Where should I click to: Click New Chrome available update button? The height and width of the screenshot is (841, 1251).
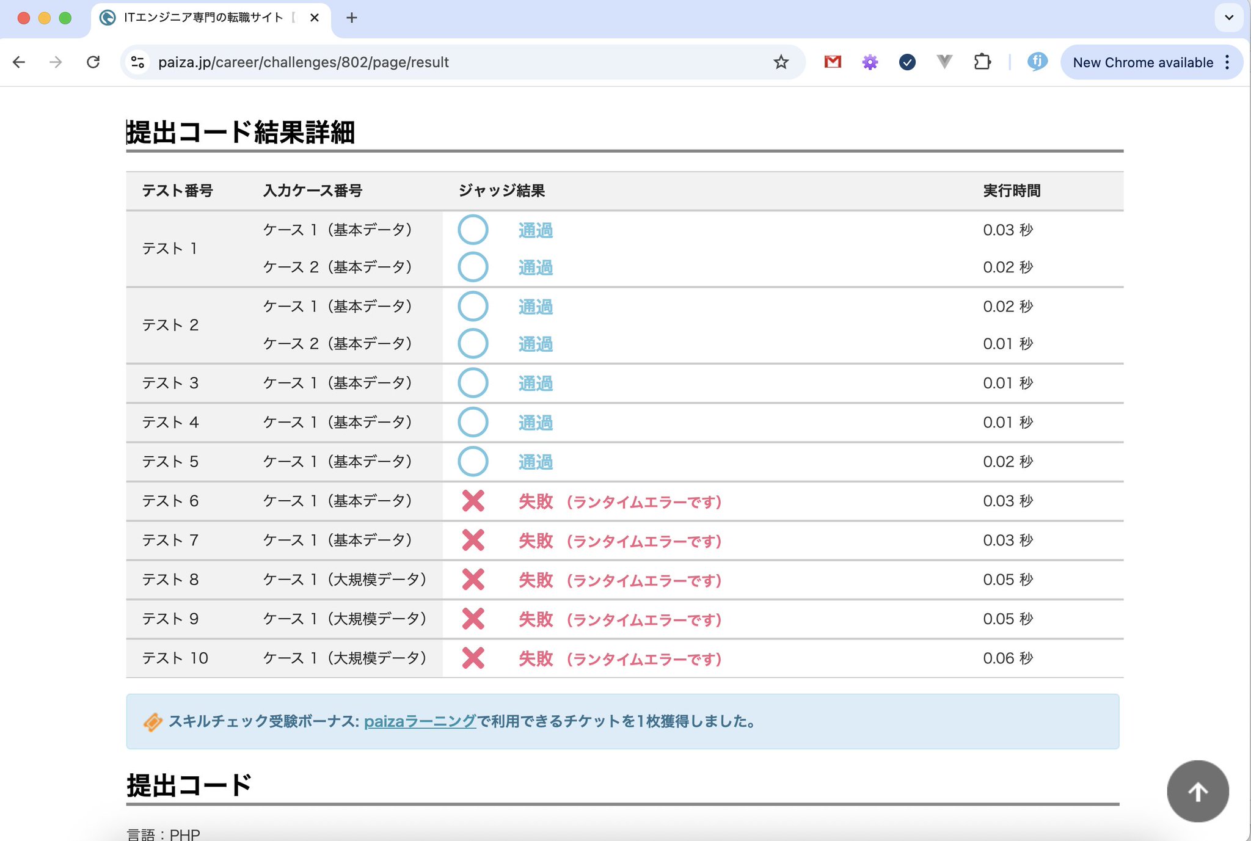[1142, 62]
